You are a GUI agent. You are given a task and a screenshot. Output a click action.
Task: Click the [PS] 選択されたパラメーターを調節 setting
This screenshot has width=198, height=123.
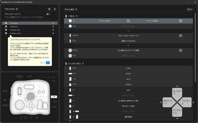tap(128, 50)
